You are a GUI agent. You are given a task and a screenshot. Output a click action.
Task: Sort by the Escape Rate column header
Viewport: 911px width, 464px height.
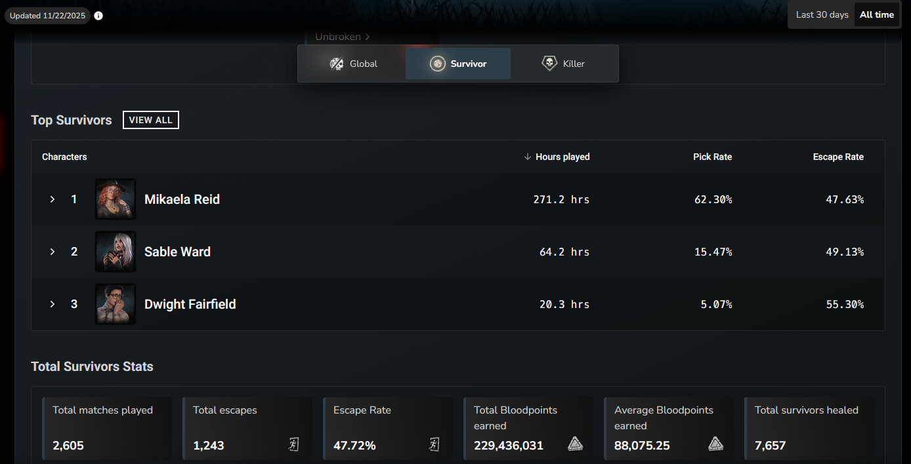(838, 157)
